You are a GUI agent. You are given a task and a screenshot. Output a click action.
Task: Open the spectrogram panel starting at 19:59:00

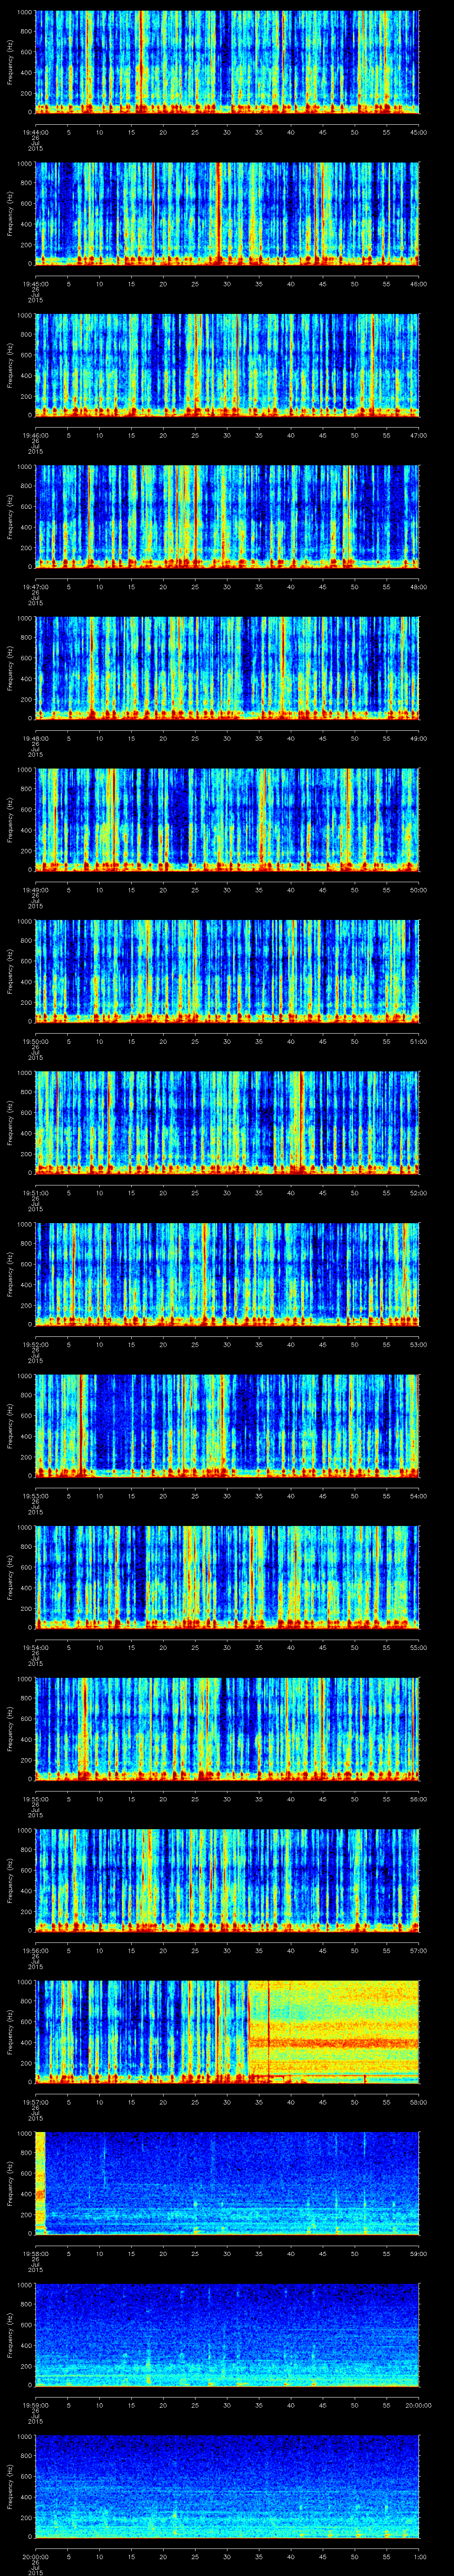(227, 2335)
